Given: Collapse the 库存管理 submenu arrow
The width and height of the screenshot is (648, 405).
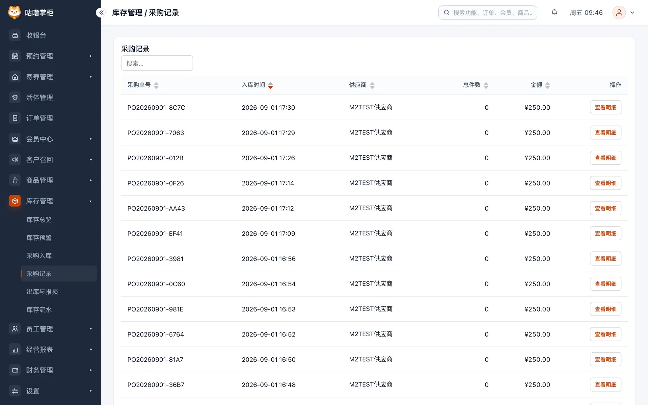Looking at the screenshot, I should [x=91, y=201].
